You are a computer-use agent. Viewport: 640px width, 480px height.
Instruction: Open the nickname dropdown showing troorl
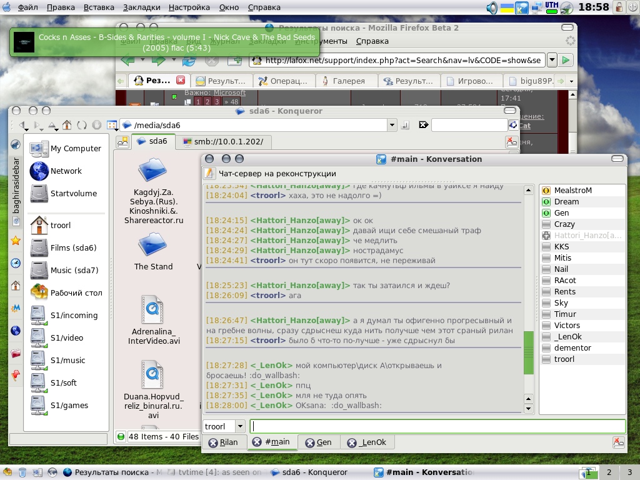pos(240,426)
